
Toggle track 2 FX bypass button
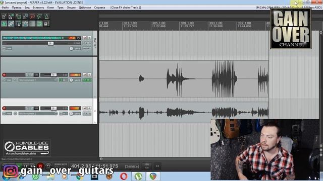[90, 113]
